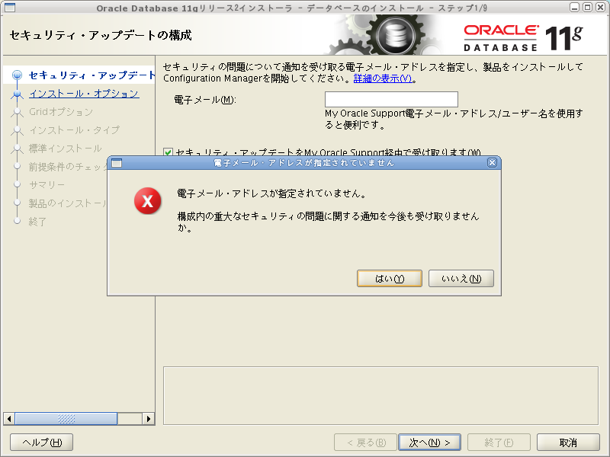Click the ヘルプ(H) button
This screenshot has width=610, height=457.
[42, 443]
